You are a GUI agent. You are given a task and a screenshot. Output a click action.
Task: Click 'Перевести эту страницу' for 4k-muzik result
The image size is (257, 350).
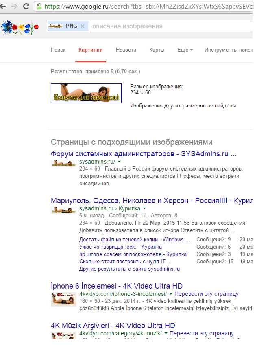point(201,333)
